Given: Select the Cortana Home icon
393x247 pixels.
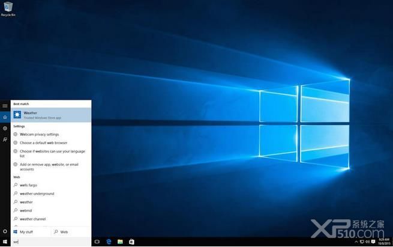Looking at the screenshot, I should pyautogui.click(x=5, y=117).
